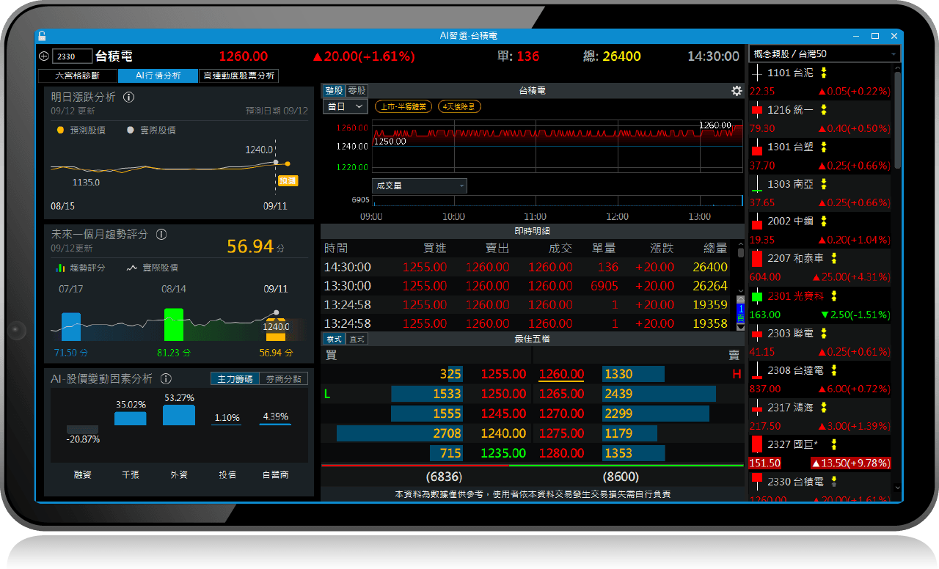Viewport: 939px width, 569px height.
Task: Click ask price 1280.00 in 最佳五檔
Action: coord(561,453)
